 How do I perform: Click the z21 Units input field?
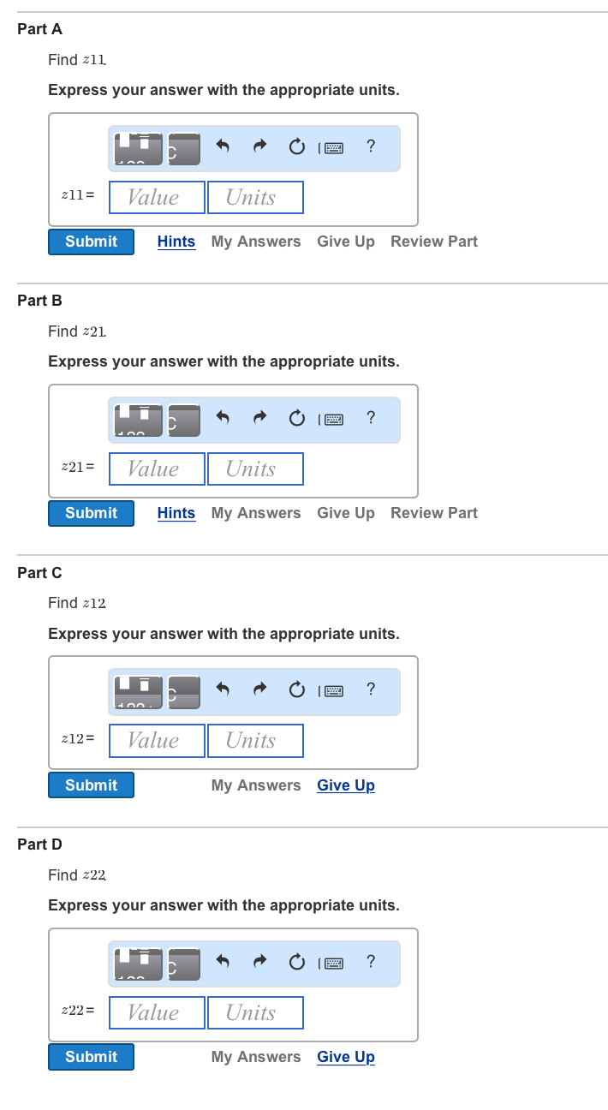point(255,469)
